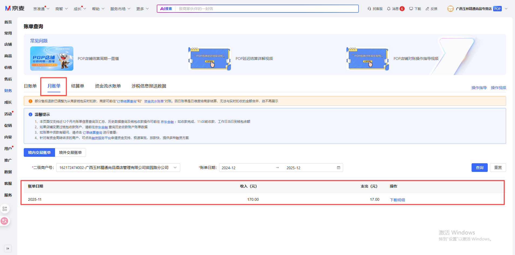Switch to the 结算单 tab
Image resolution: width=515 pixels, height=255 pixels.
click(77, 86)
